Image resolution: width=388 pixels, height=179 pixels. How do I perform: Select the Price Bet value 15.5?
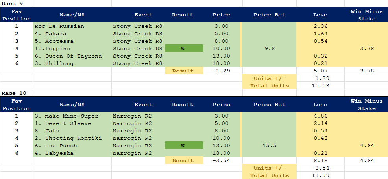(x=269, y=146)
